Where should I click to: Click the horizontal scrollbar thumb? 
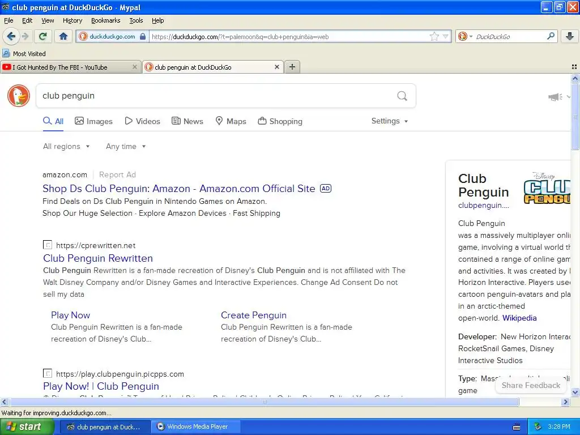tap(264, 402)
